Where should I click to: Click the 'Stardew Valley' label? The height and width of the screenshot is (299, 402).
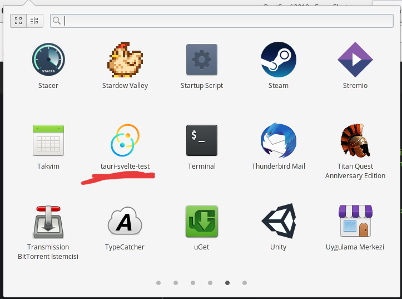(x=125, y=85)
